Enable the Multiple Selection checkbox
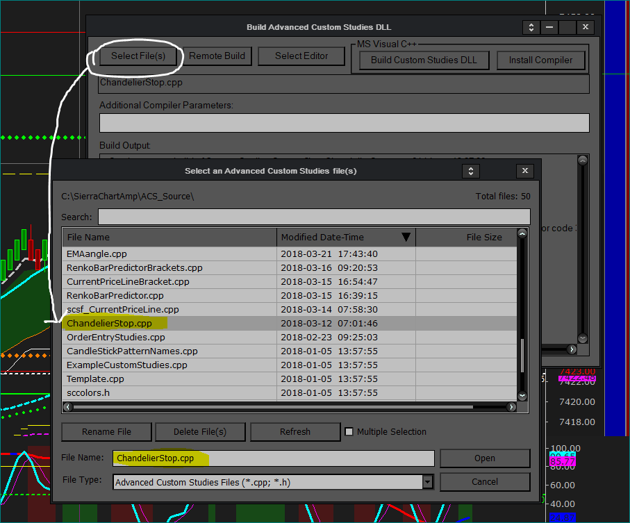The height and width of the screenshot is (523, 630). coord(349,432)
